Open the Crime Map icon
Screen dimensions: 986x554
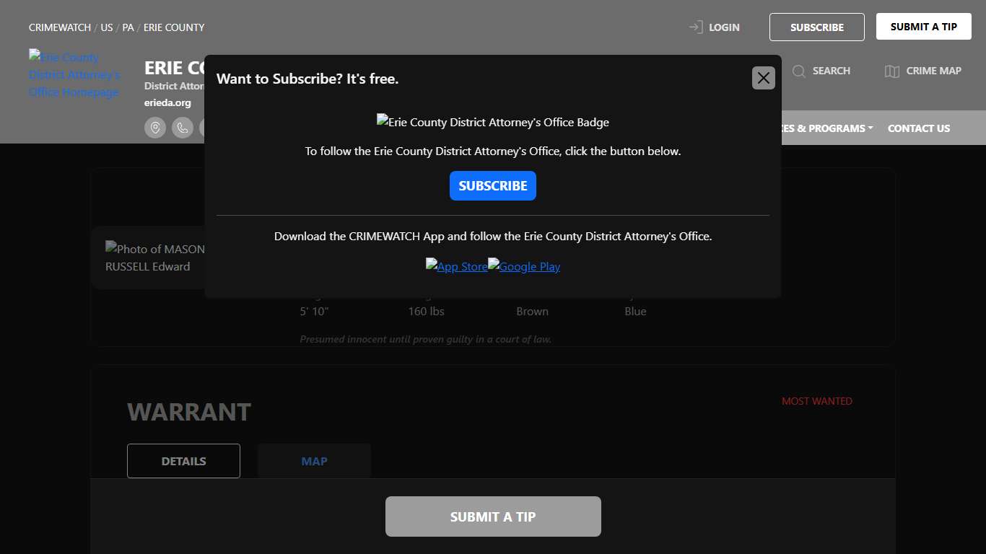tap(892, 71)
